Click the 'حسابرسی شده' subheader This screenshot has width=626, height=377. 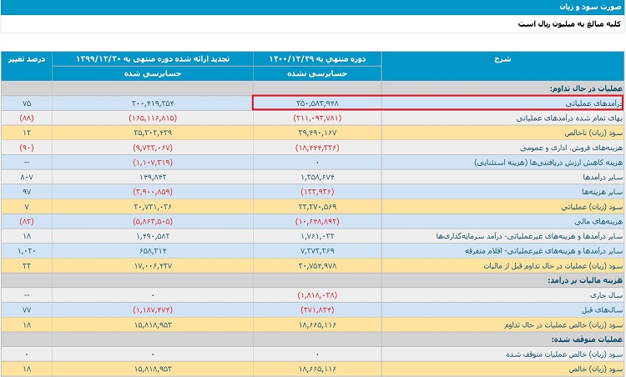tap(153, 73)
